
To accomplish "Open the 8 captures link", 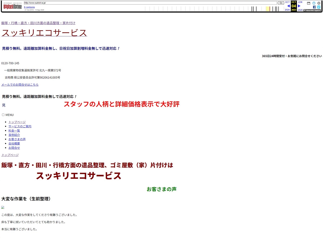I will [x=29, y=7].
